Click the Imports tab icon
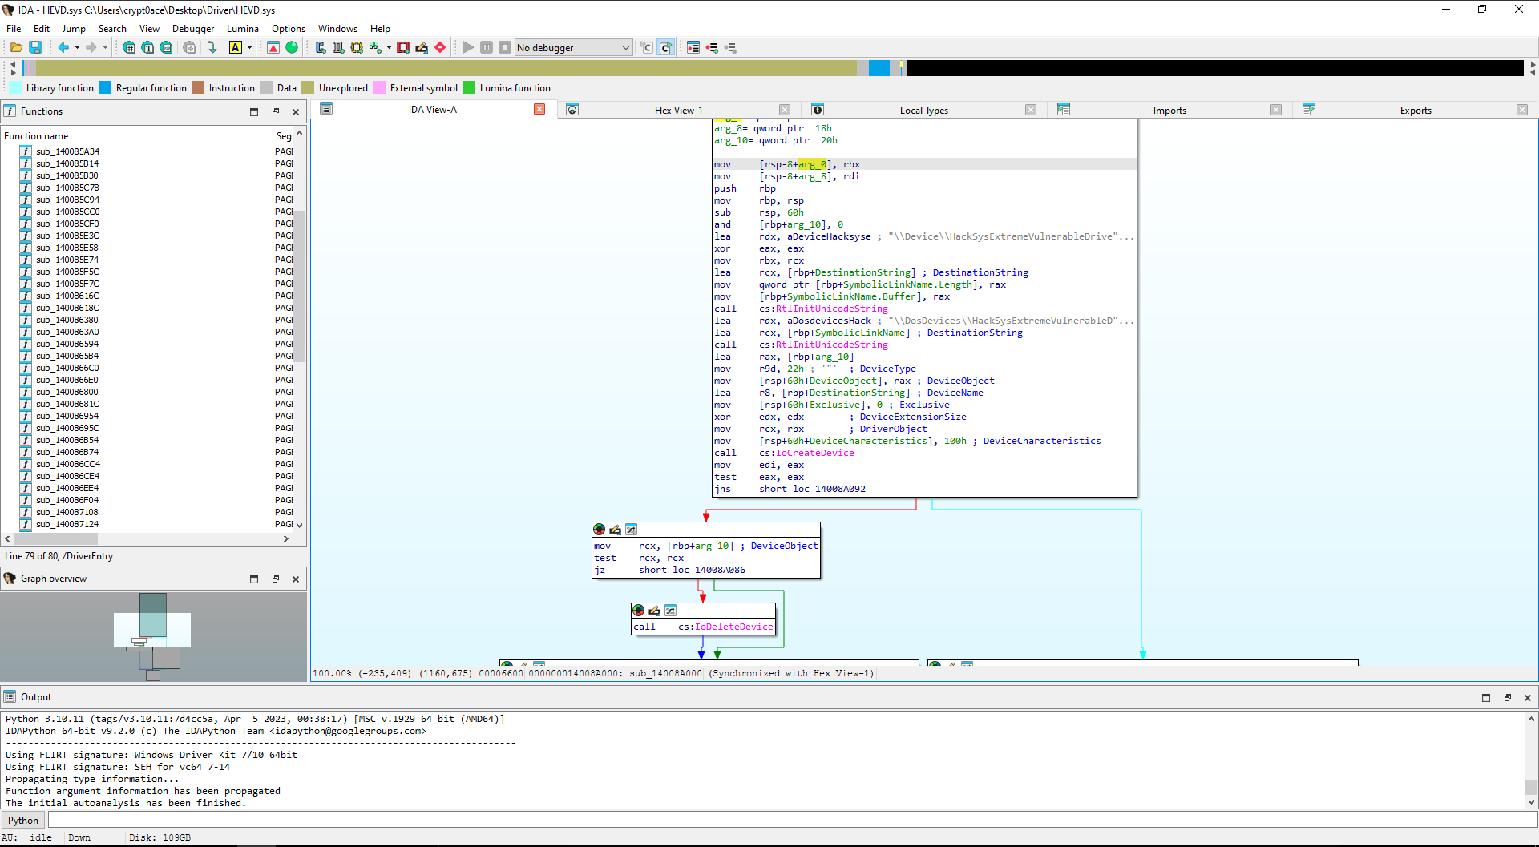The height and width of the screenshot is (847, 1539). coord(1064,110)
